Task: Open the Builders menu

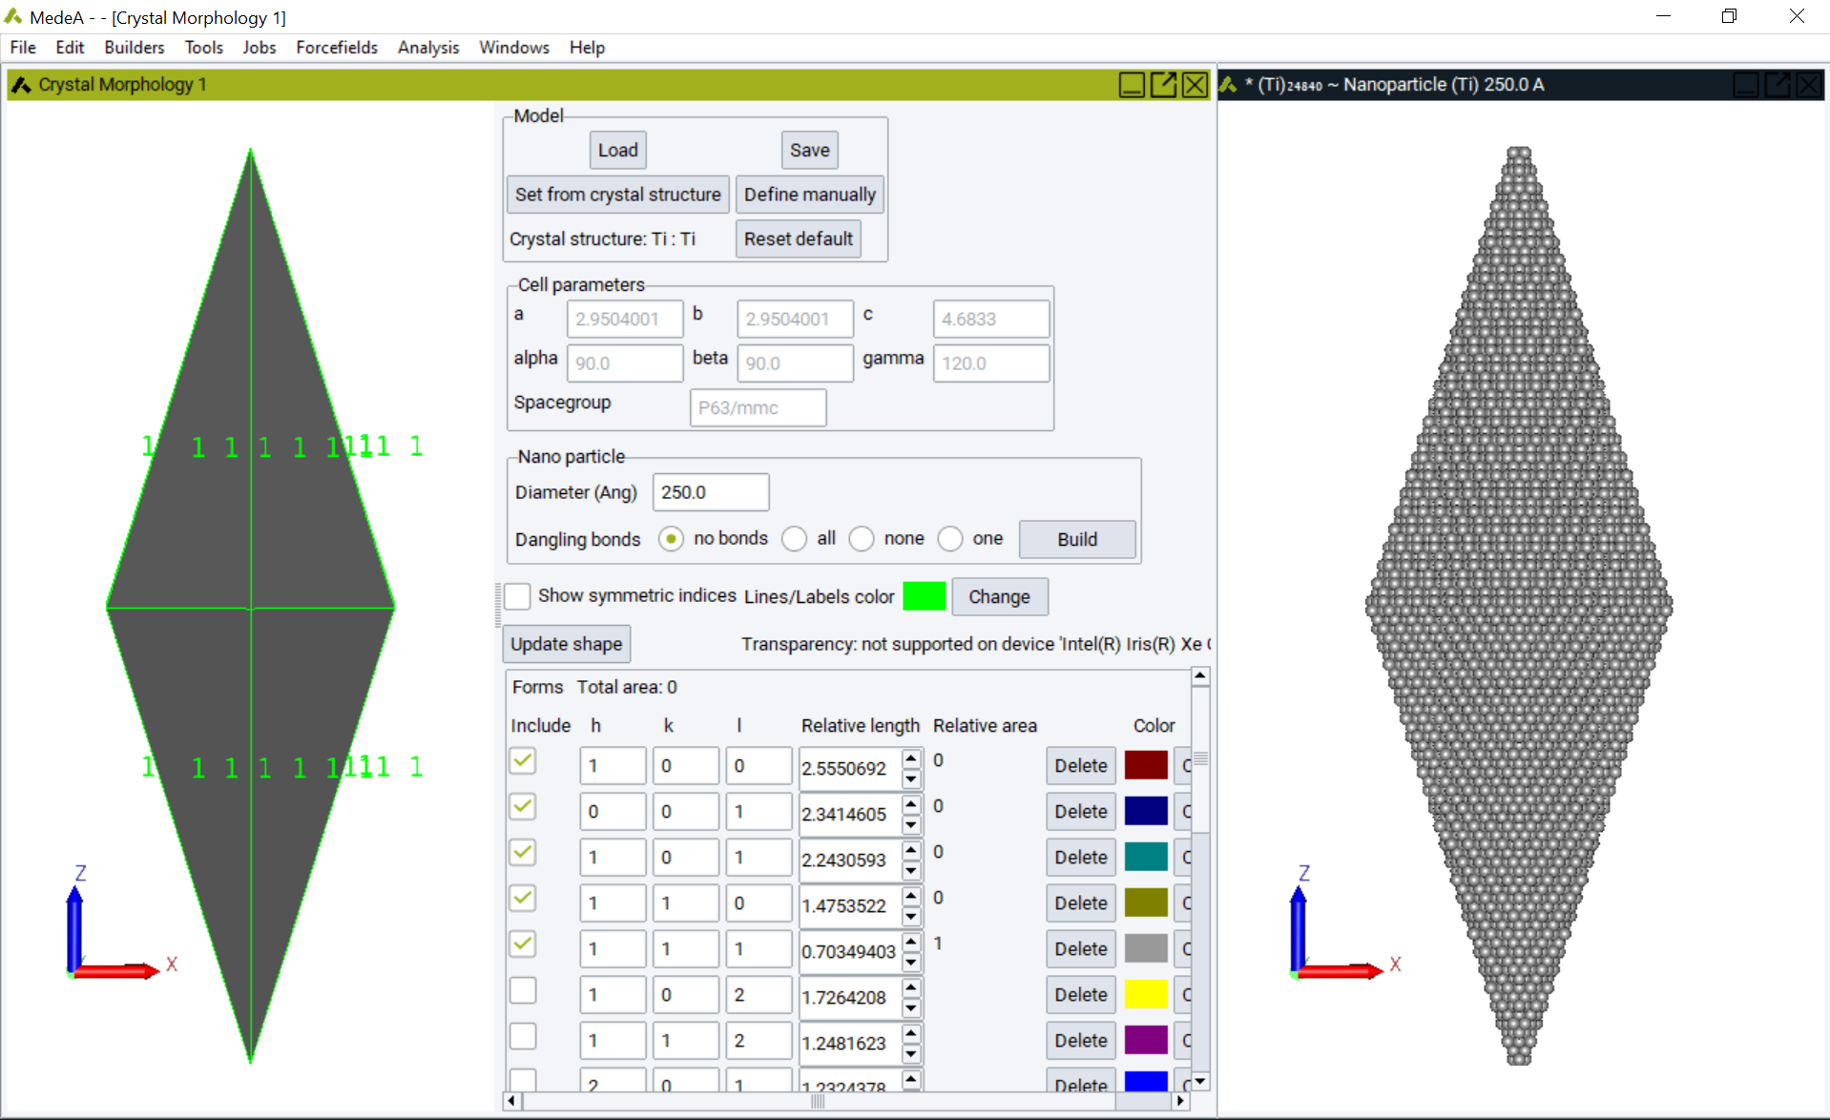Action: point(134,47)
